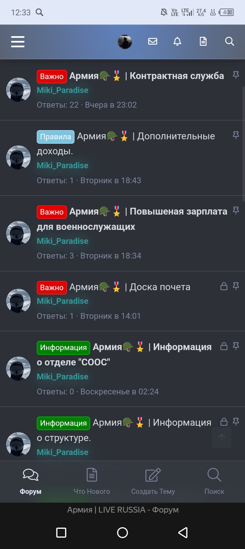Tap author avatar beside Доска почета thread
Screen dimensions: 245x549
click(x=18, y=301)
